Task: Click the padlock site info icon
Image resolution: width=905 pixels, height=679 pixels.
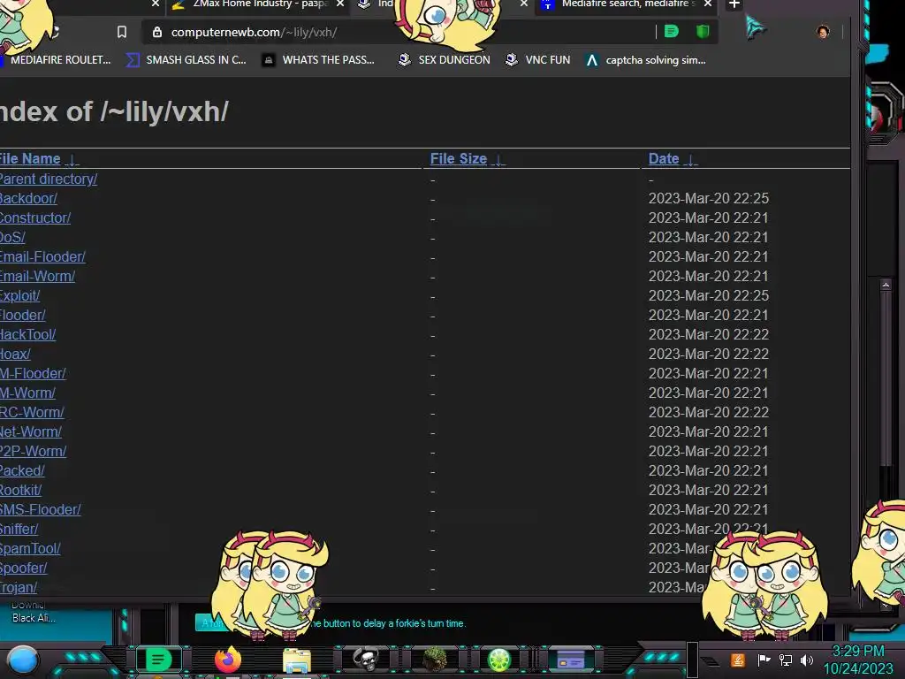Action: click(157, 32)
